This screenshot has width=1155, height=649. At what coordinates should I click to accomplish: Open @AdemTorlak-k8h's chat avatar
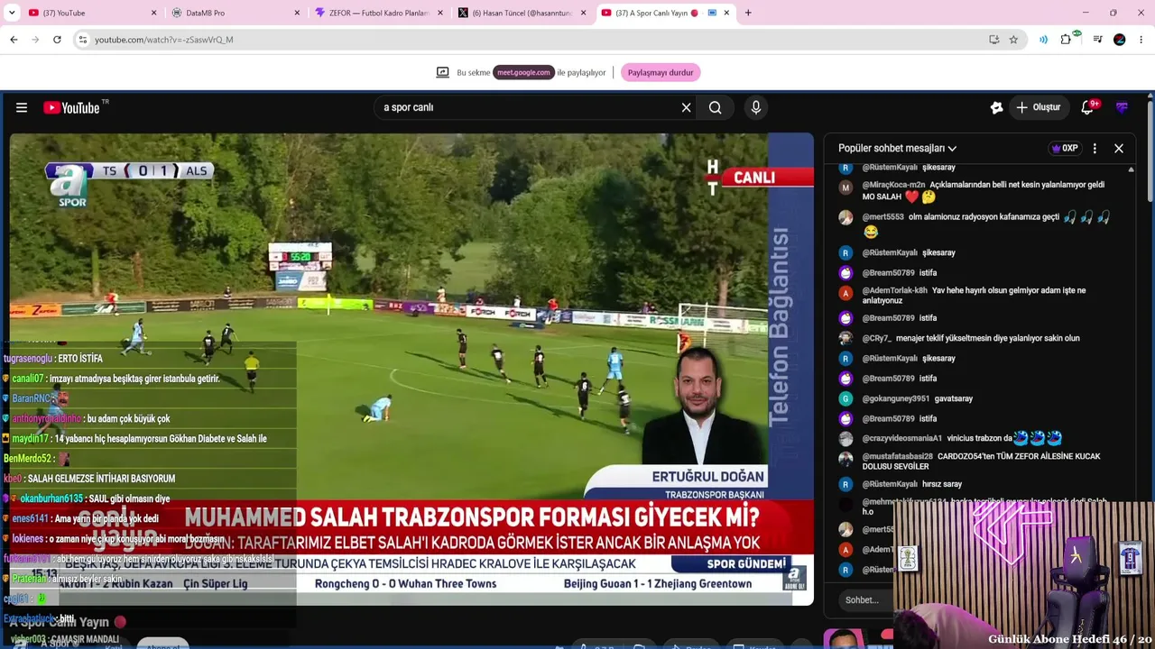click(845, 293)
